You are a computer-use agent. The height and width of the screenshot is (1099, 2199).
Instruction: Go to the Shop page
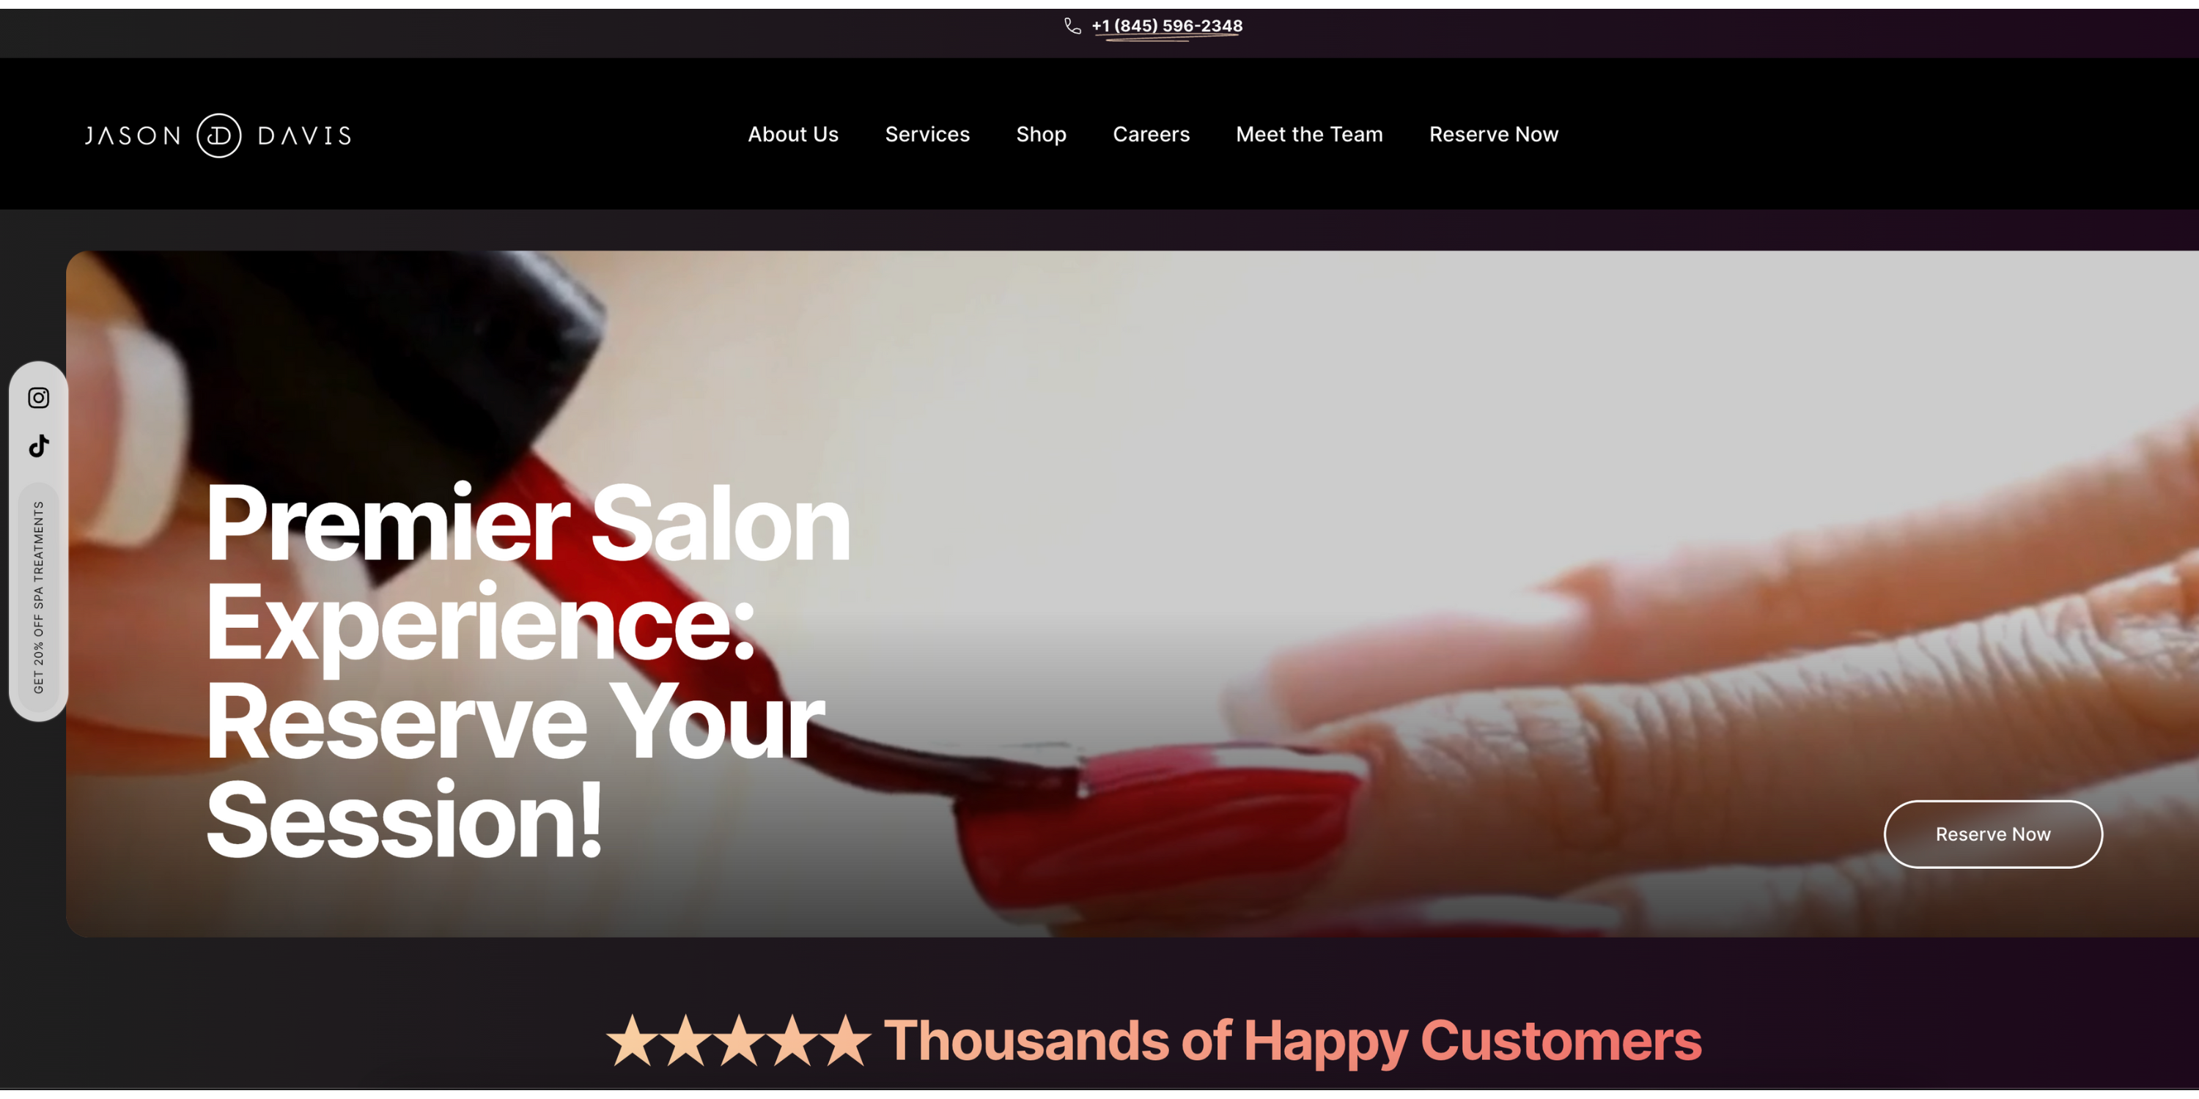[1041, 135]
